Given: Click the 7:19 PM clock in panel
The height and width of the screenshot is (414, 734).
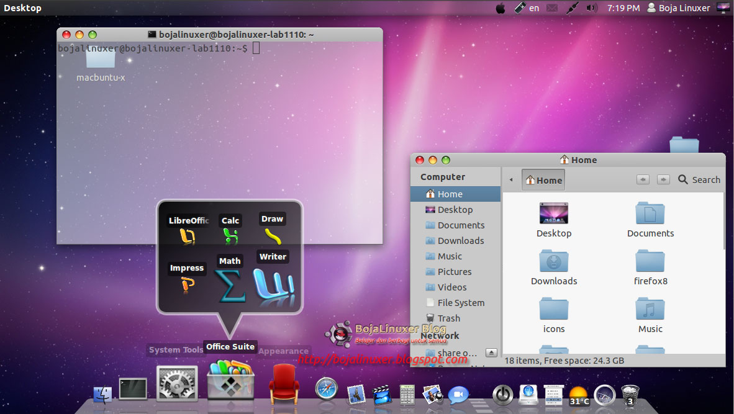Looking at the screenshot, I should click(x=623, y=8).
